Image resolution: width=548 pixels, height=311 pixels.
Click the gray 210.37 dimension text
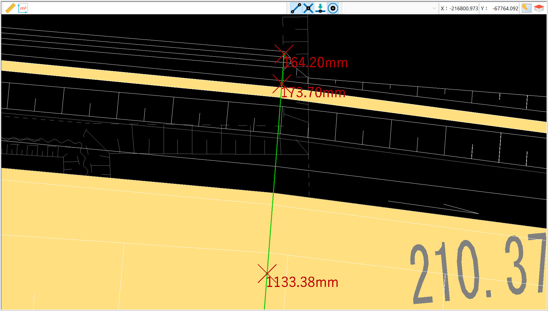[478, 268]
